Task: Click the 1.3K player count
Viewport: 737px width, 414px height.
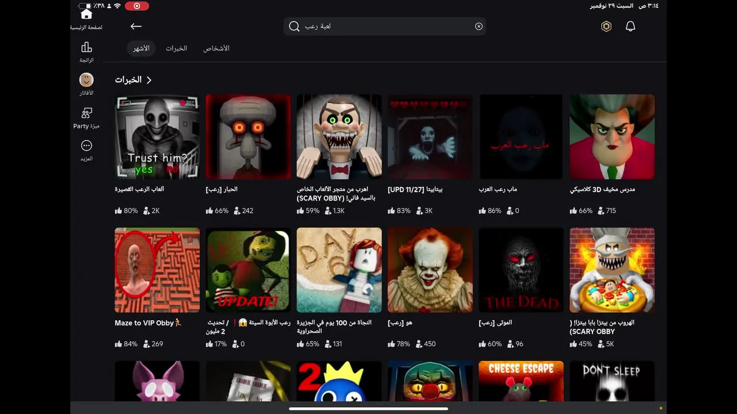Action: [x=335, y=210]
